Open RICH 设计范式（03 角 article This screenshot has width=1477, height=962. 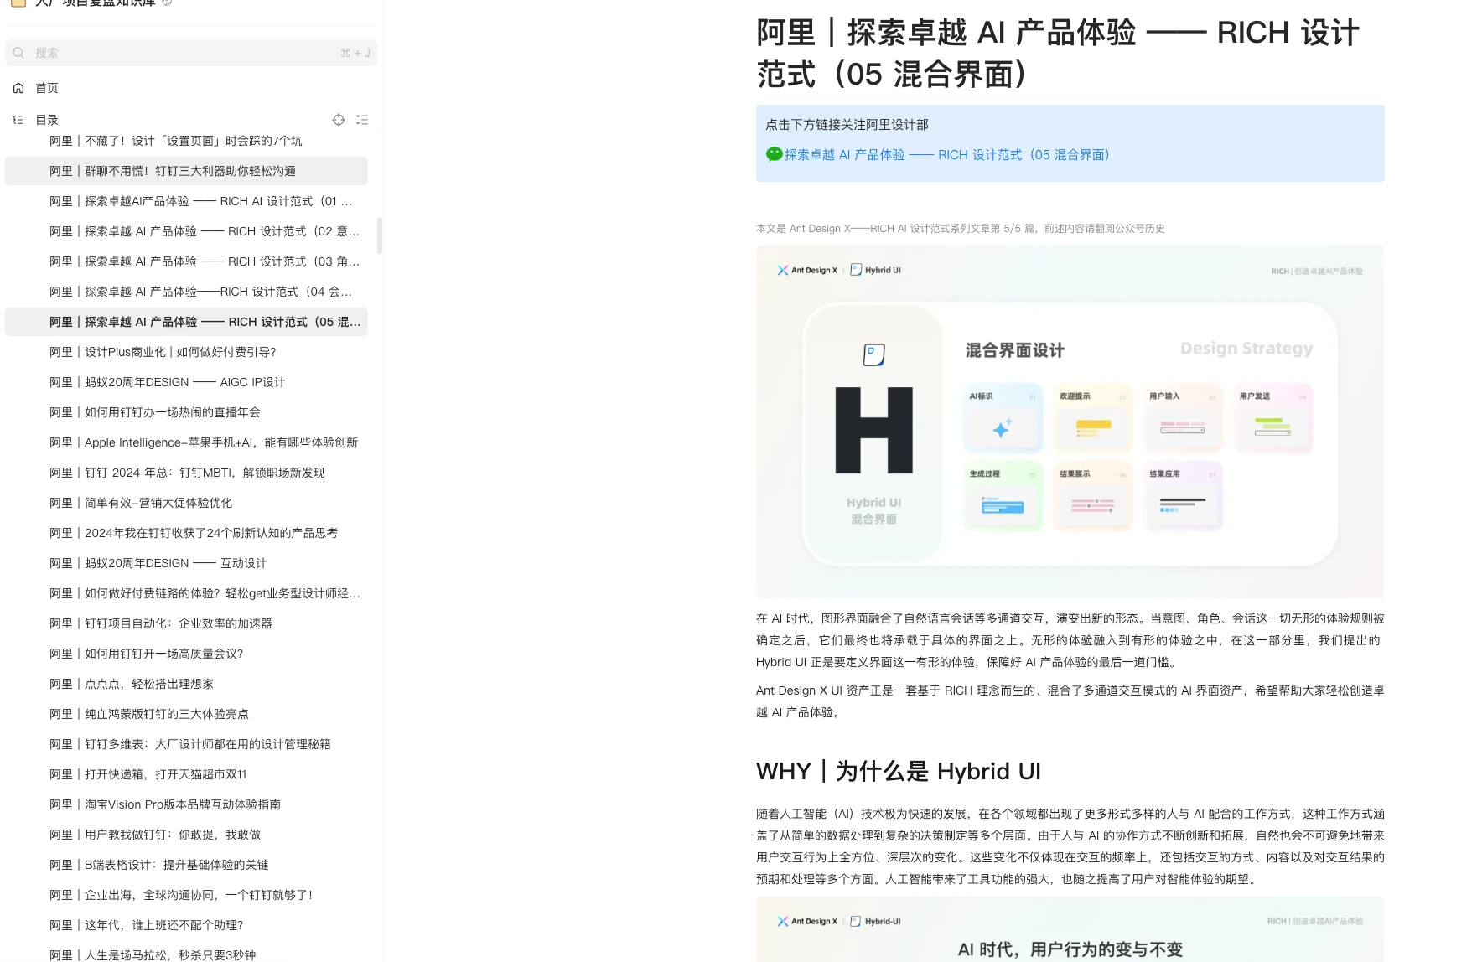pyautogui.click(x=186, y=261)
